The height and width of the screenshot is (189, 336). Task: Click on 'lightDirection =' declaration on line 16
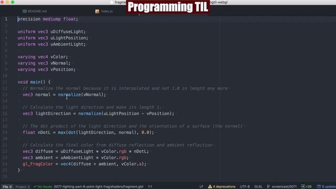pyautogui.click(x=56, y=113)
